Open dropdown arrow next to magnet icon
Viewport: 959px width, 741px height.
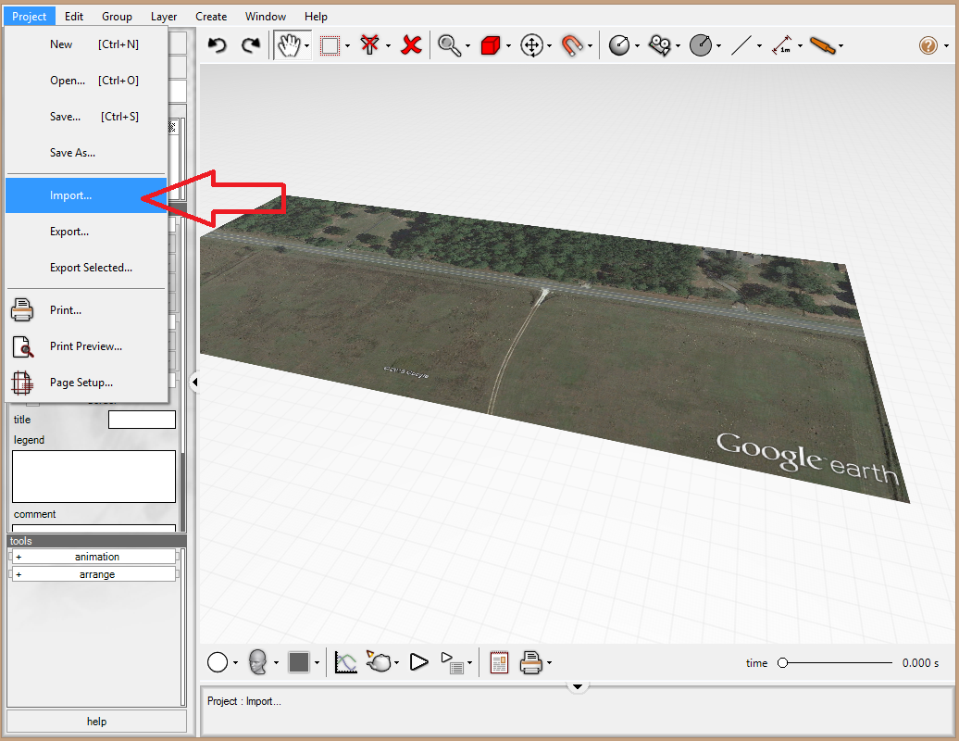(591, 46)
